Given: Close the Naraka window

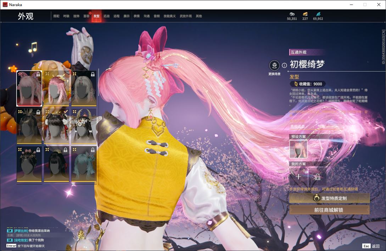Looking at the screenshot, I should click(x=379, y=5).
